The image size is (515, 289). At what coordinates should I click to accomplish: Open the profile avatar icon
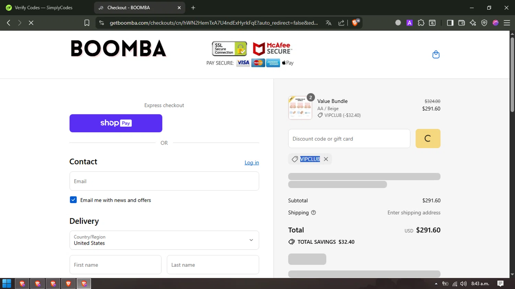(495, 23)
